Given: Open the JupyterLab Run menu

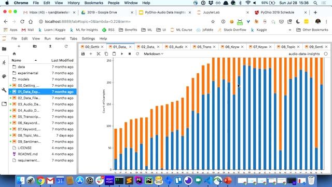Looking at the screenshot, I should click(47, 38).
